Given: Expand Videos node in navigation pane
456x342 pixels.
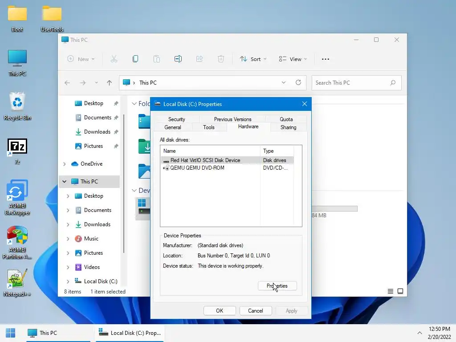Looking at the screenshot, I should tap(68, 267).
